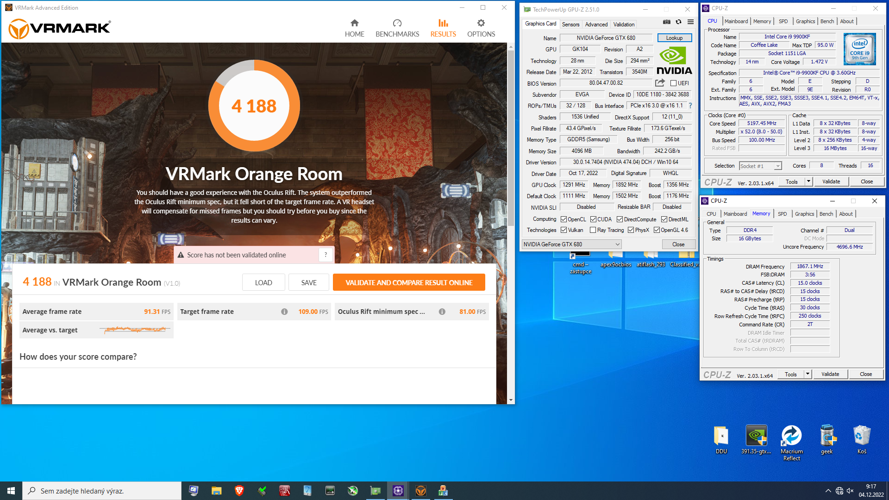Show hidden tray icons chevron
This screenshot has height=500, width=889.
click(x=828, y=491)
